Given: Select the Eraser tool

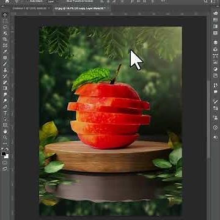Looking at the screenshot, I should coord(5,82).
